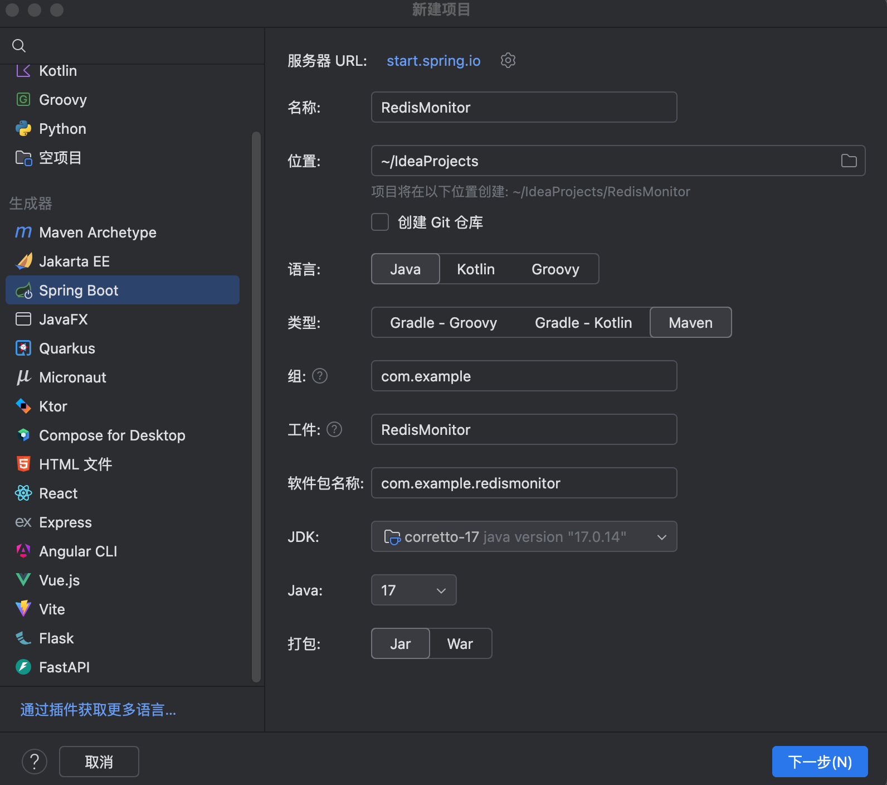
Task: Open the JDK corretto-17 dropdown
Action: 524,537
